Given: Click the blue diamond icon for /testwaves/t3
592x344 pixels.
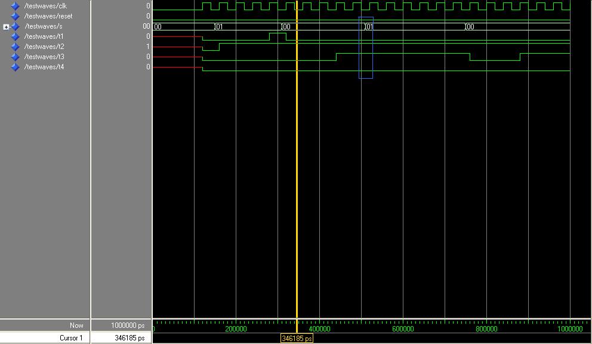Looking at the screenshot, I should pos(15,57).
